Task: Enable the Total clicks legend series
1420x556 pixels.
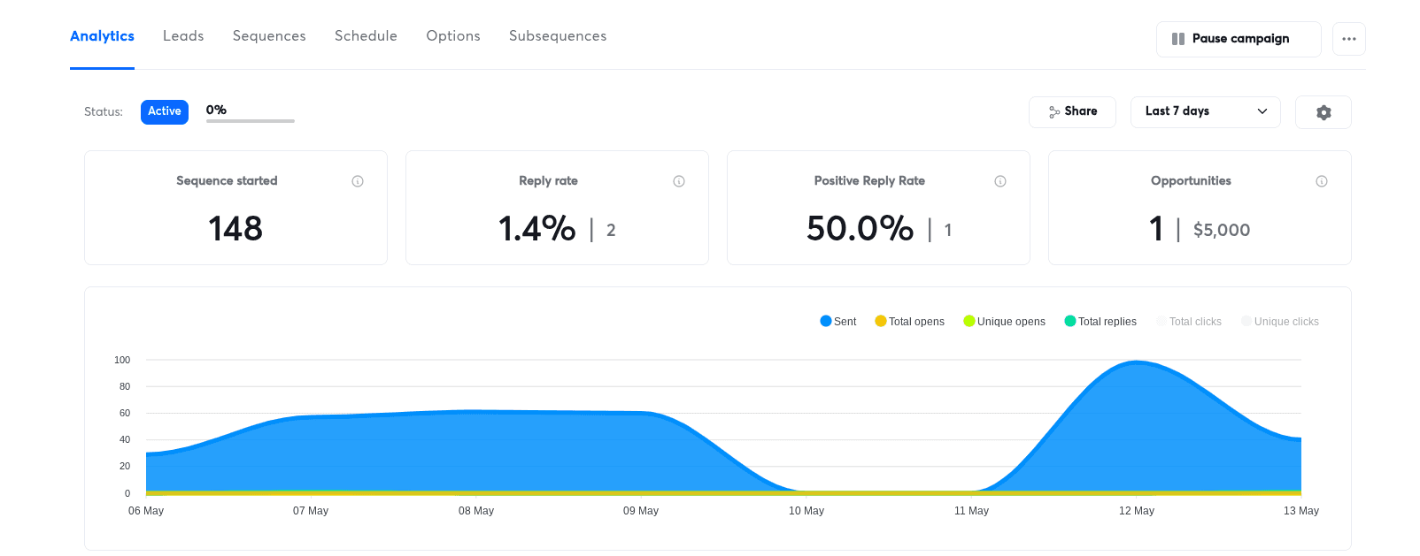Action: point(1189,322)
